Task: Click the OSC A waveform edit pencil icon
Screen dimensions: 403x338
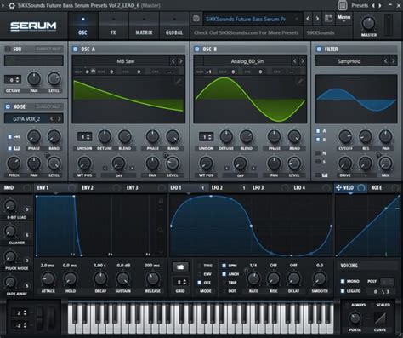Action: 179,82
